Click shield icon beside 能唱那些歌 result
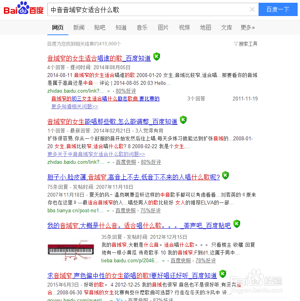 coord(183,120)
